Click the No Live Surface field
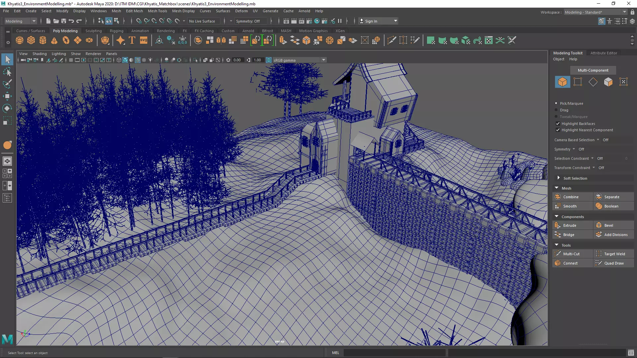Viewport: 637px width, 358px height. pyautogui.click(x=204, y=21)
